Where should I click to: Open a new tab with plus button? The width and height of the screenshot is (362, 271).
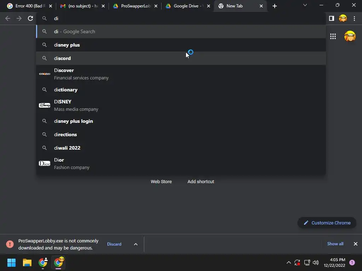click(274, 6)
